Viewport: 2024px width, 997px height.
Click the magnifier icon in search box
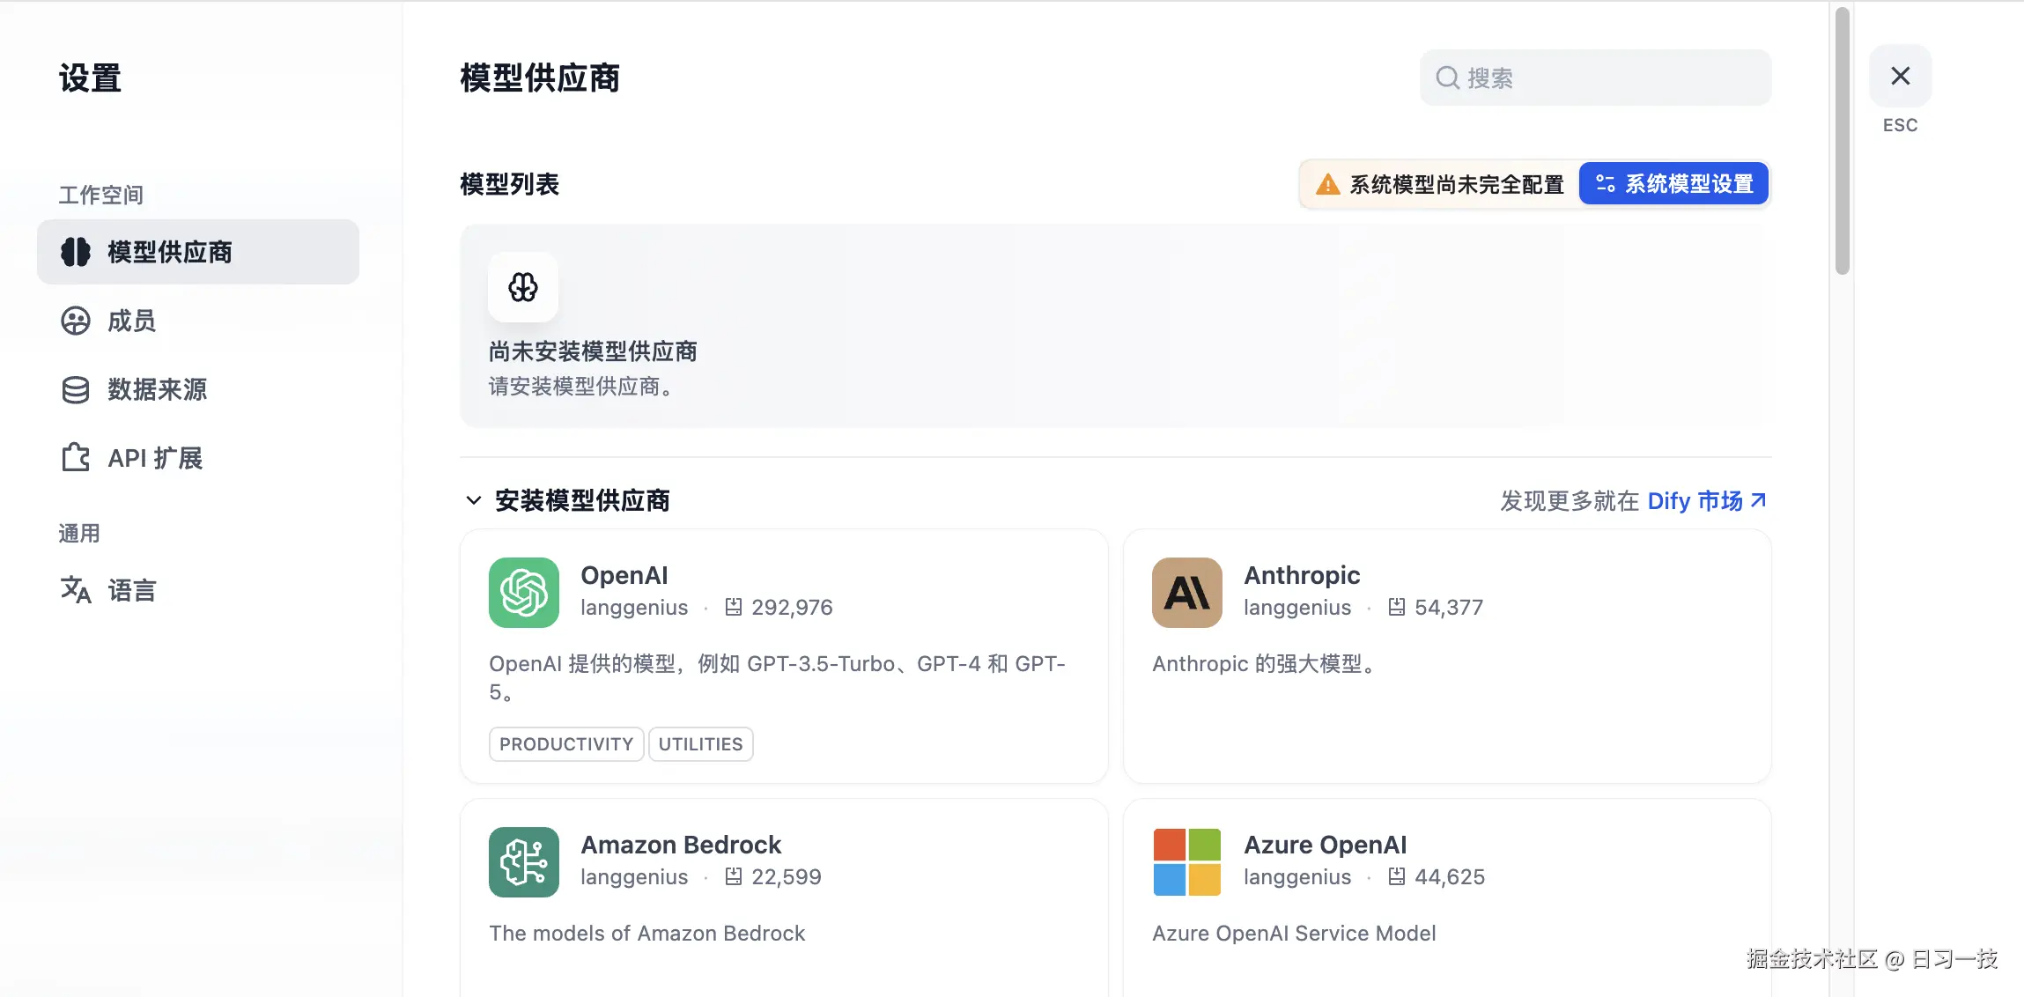point(1447,78)
